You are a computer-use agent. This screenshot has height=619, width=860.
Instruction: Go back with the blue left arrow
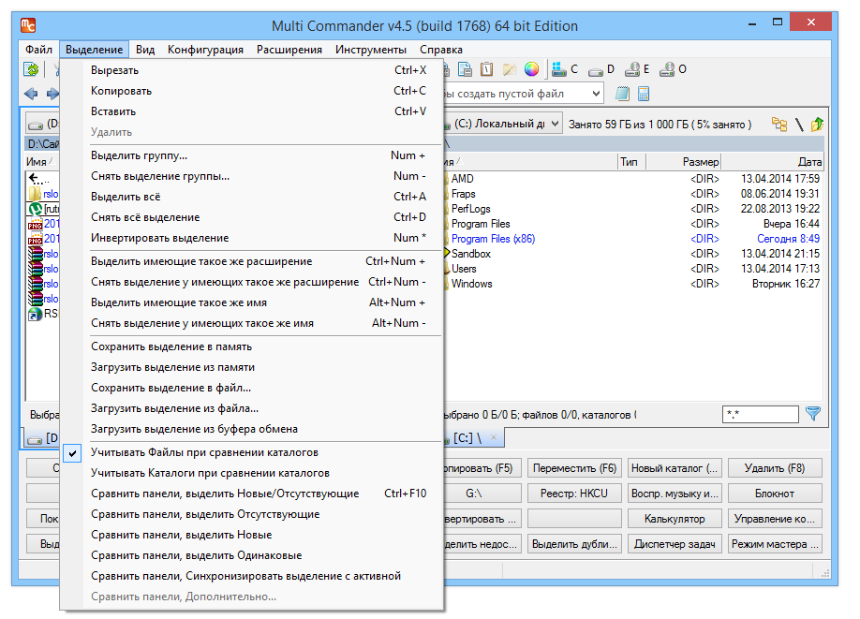(x=31, y=94)
